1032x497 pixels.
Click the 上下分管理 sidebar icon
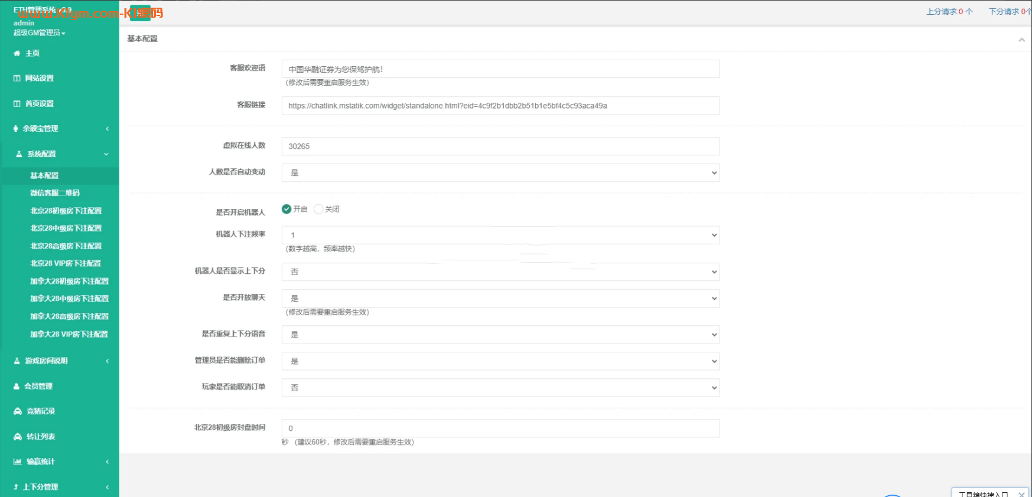tap(16, 487)
